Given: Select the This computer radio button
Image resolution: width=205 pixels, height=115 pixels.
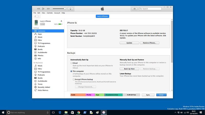Looking at the screenshot, I should click(71, 71).
